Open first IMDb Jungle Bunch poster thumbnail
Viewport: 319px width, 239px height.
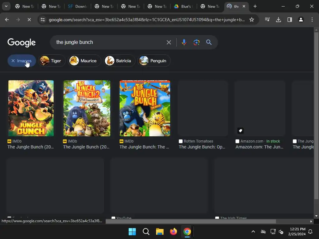coord(31,108)
